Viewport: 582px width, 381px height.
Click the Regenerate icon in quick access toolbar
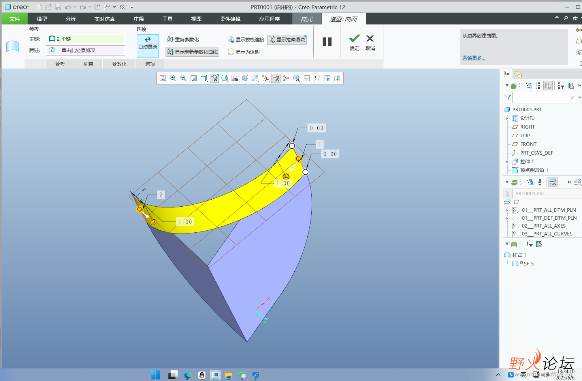97,7
